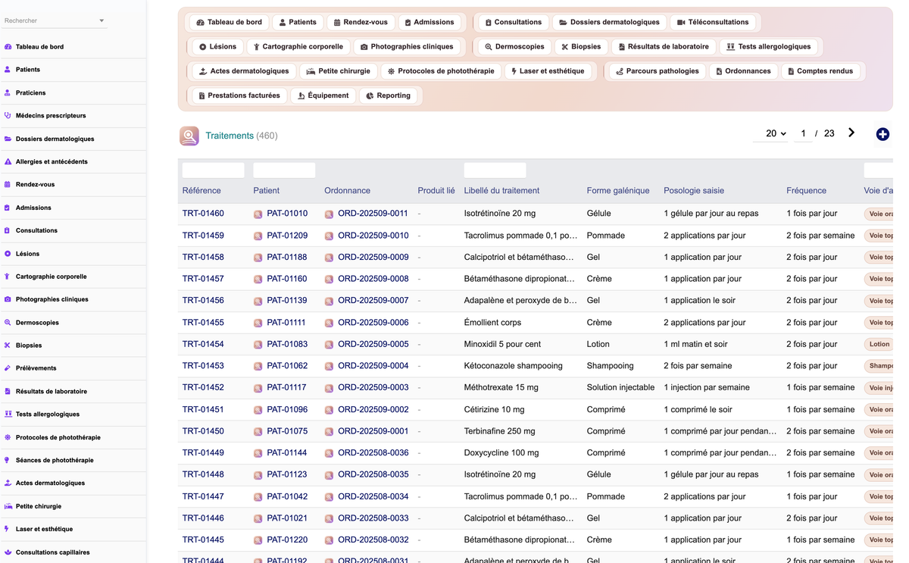This screenshot has width=909, height=563.
Task: Click the Dossiers dermatologiques folder icon in sidebar
Action: [x=8, y=139]
